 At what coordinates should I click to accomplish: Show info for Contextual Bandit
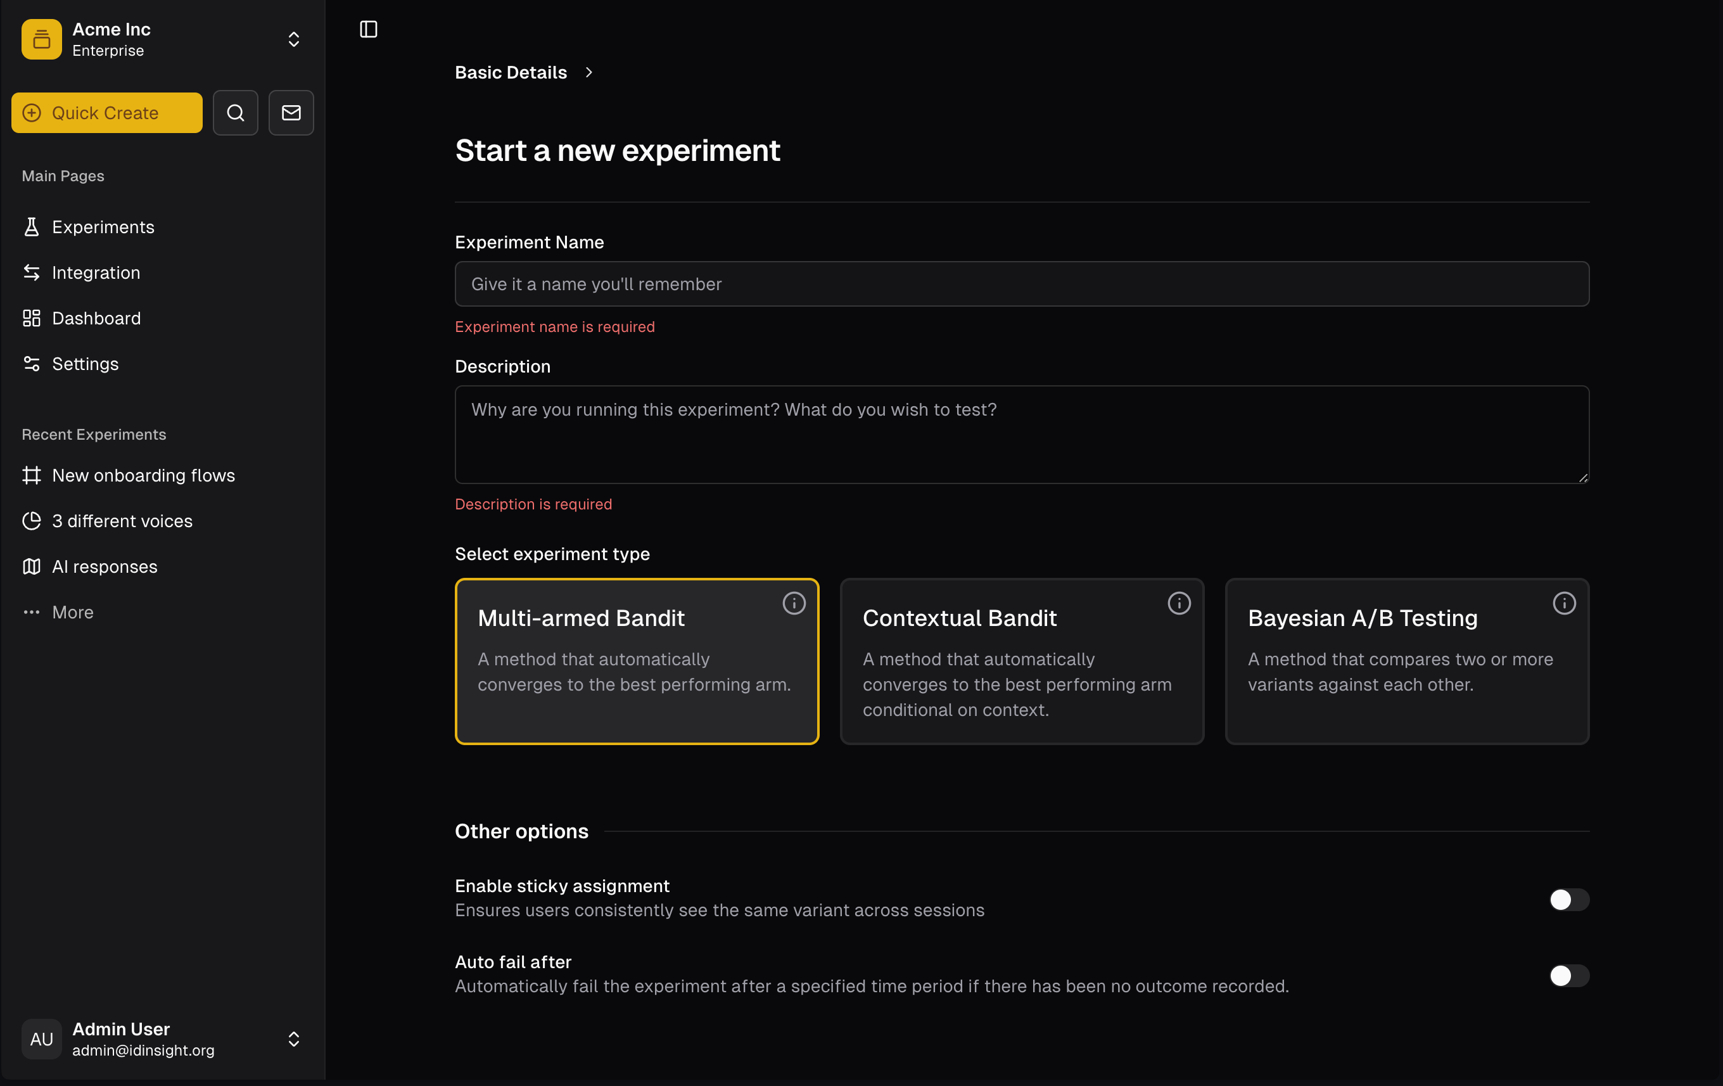1179,603
